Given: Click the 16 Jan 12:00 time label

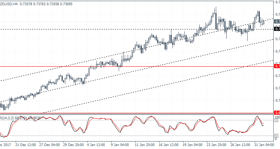Looking at the screenshot, I should tap(169, 145).
